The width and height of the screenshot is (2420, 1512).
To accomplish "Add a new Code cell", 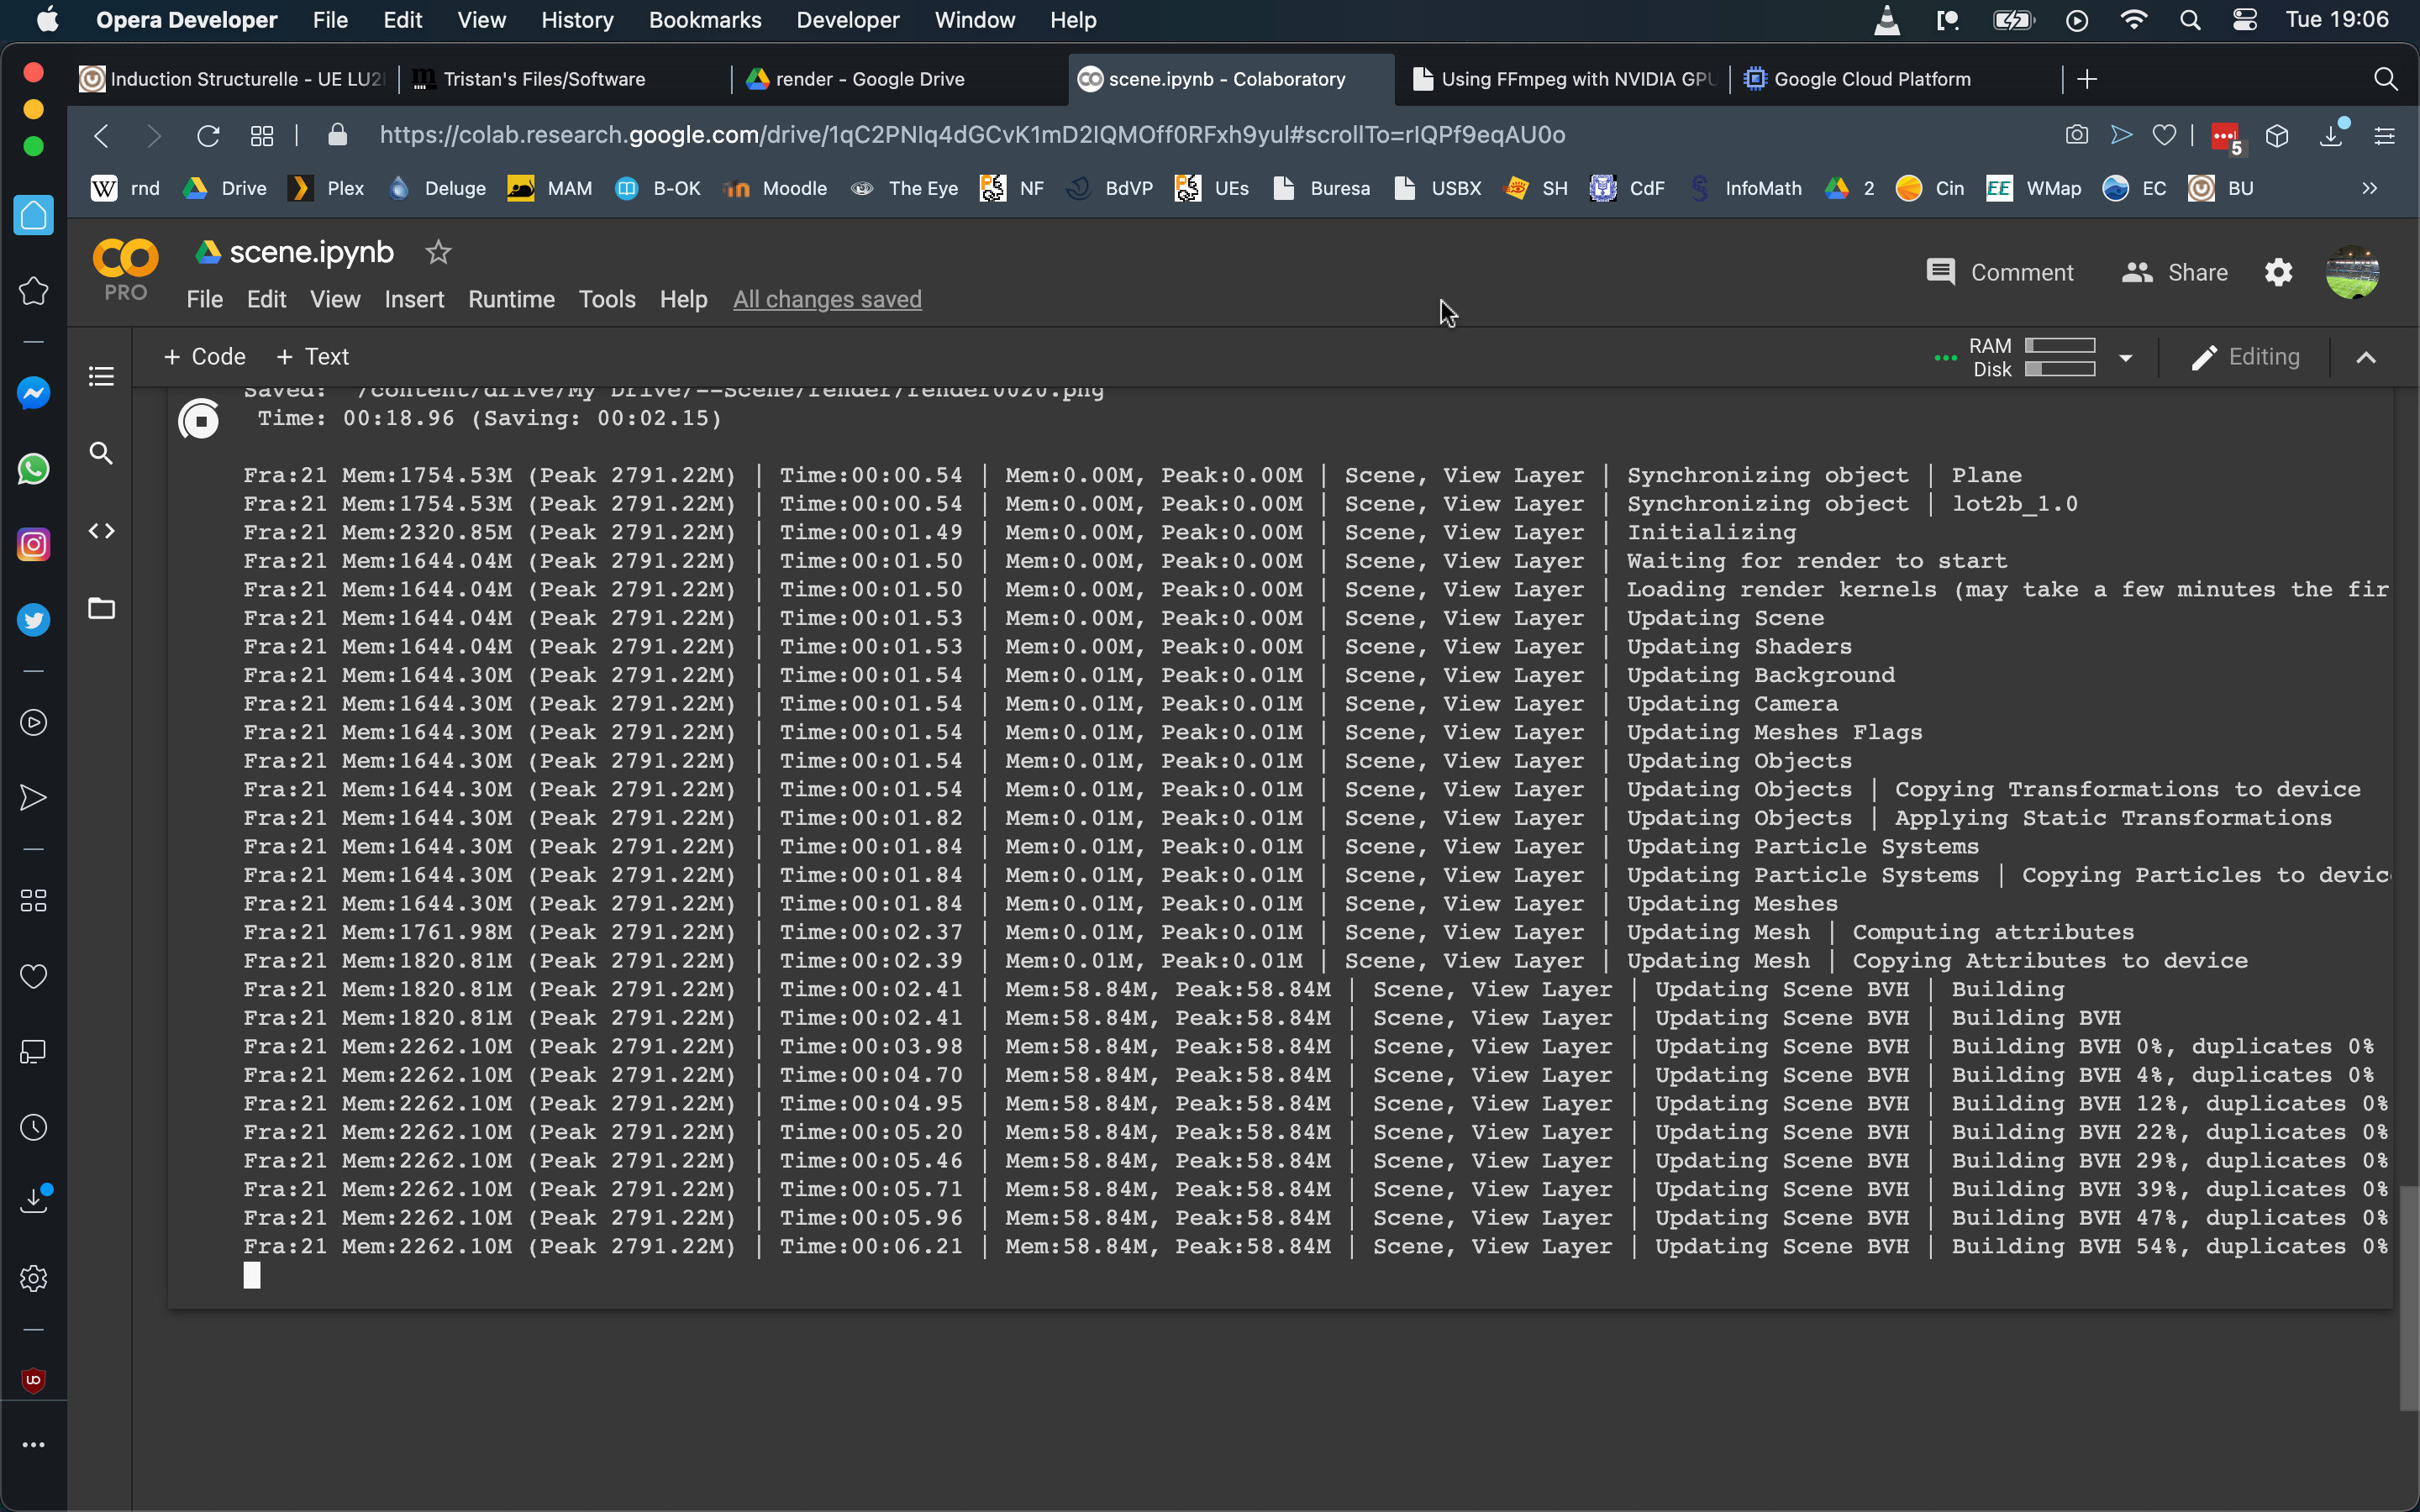I will coord(204,357).
